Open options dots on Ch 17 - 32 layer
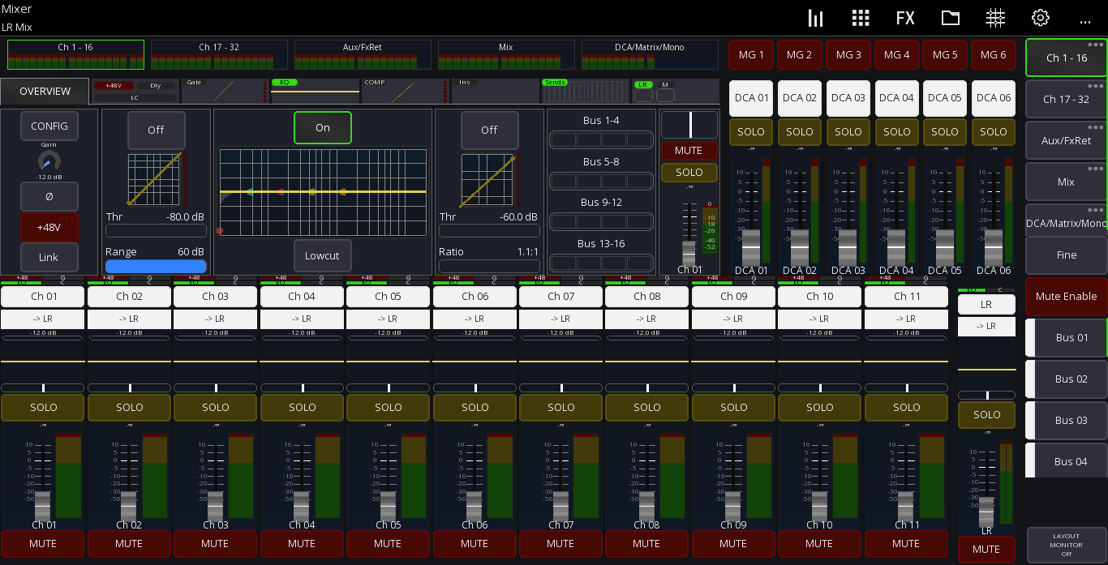The image size is (1108, 565). 1096,86
